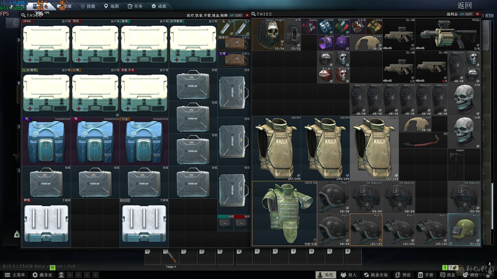Viewport: 497px width, 279px height.
Task: Select the 6B43 6A armor vest
Action: point(285,213)
